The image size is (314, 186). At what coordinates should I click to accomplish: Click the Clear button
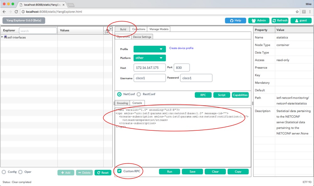point(215,172)
